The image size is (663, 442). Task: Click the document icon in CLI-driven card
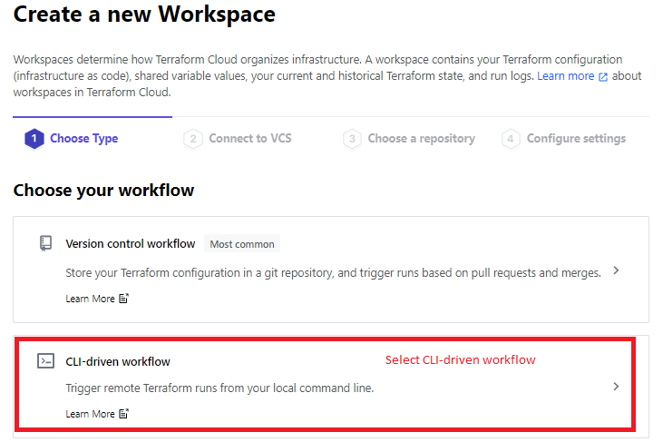[124, 414]
